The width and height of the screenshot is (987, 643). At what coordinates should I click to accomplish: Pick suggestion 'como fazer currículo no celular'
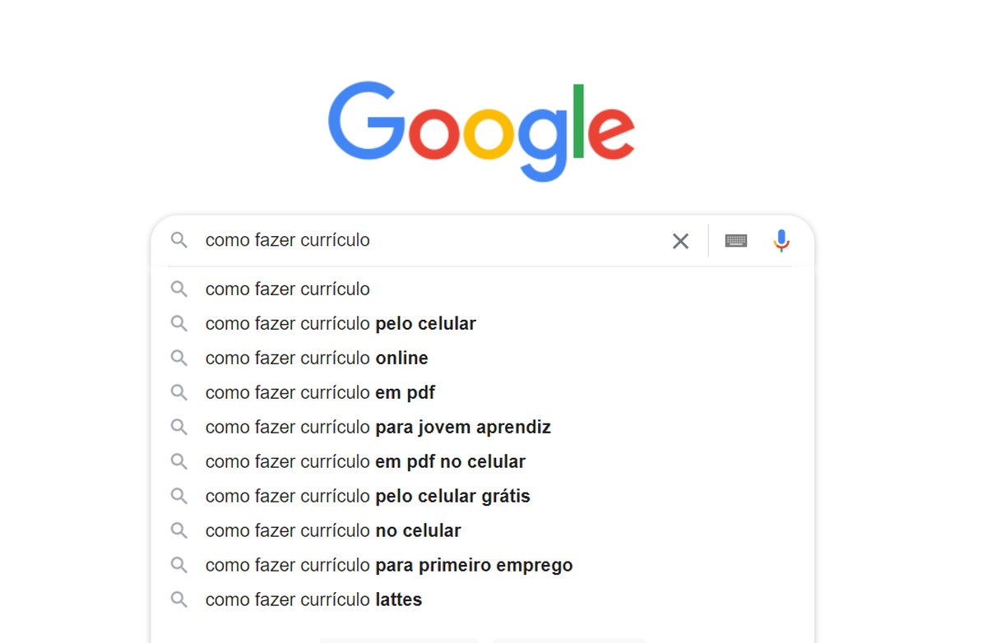(333, 531)
